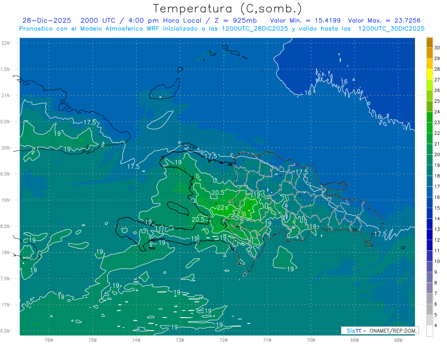The image size is (447, 345).
Task: Click the '72W' longitude axis label
Action: [223, 340]
